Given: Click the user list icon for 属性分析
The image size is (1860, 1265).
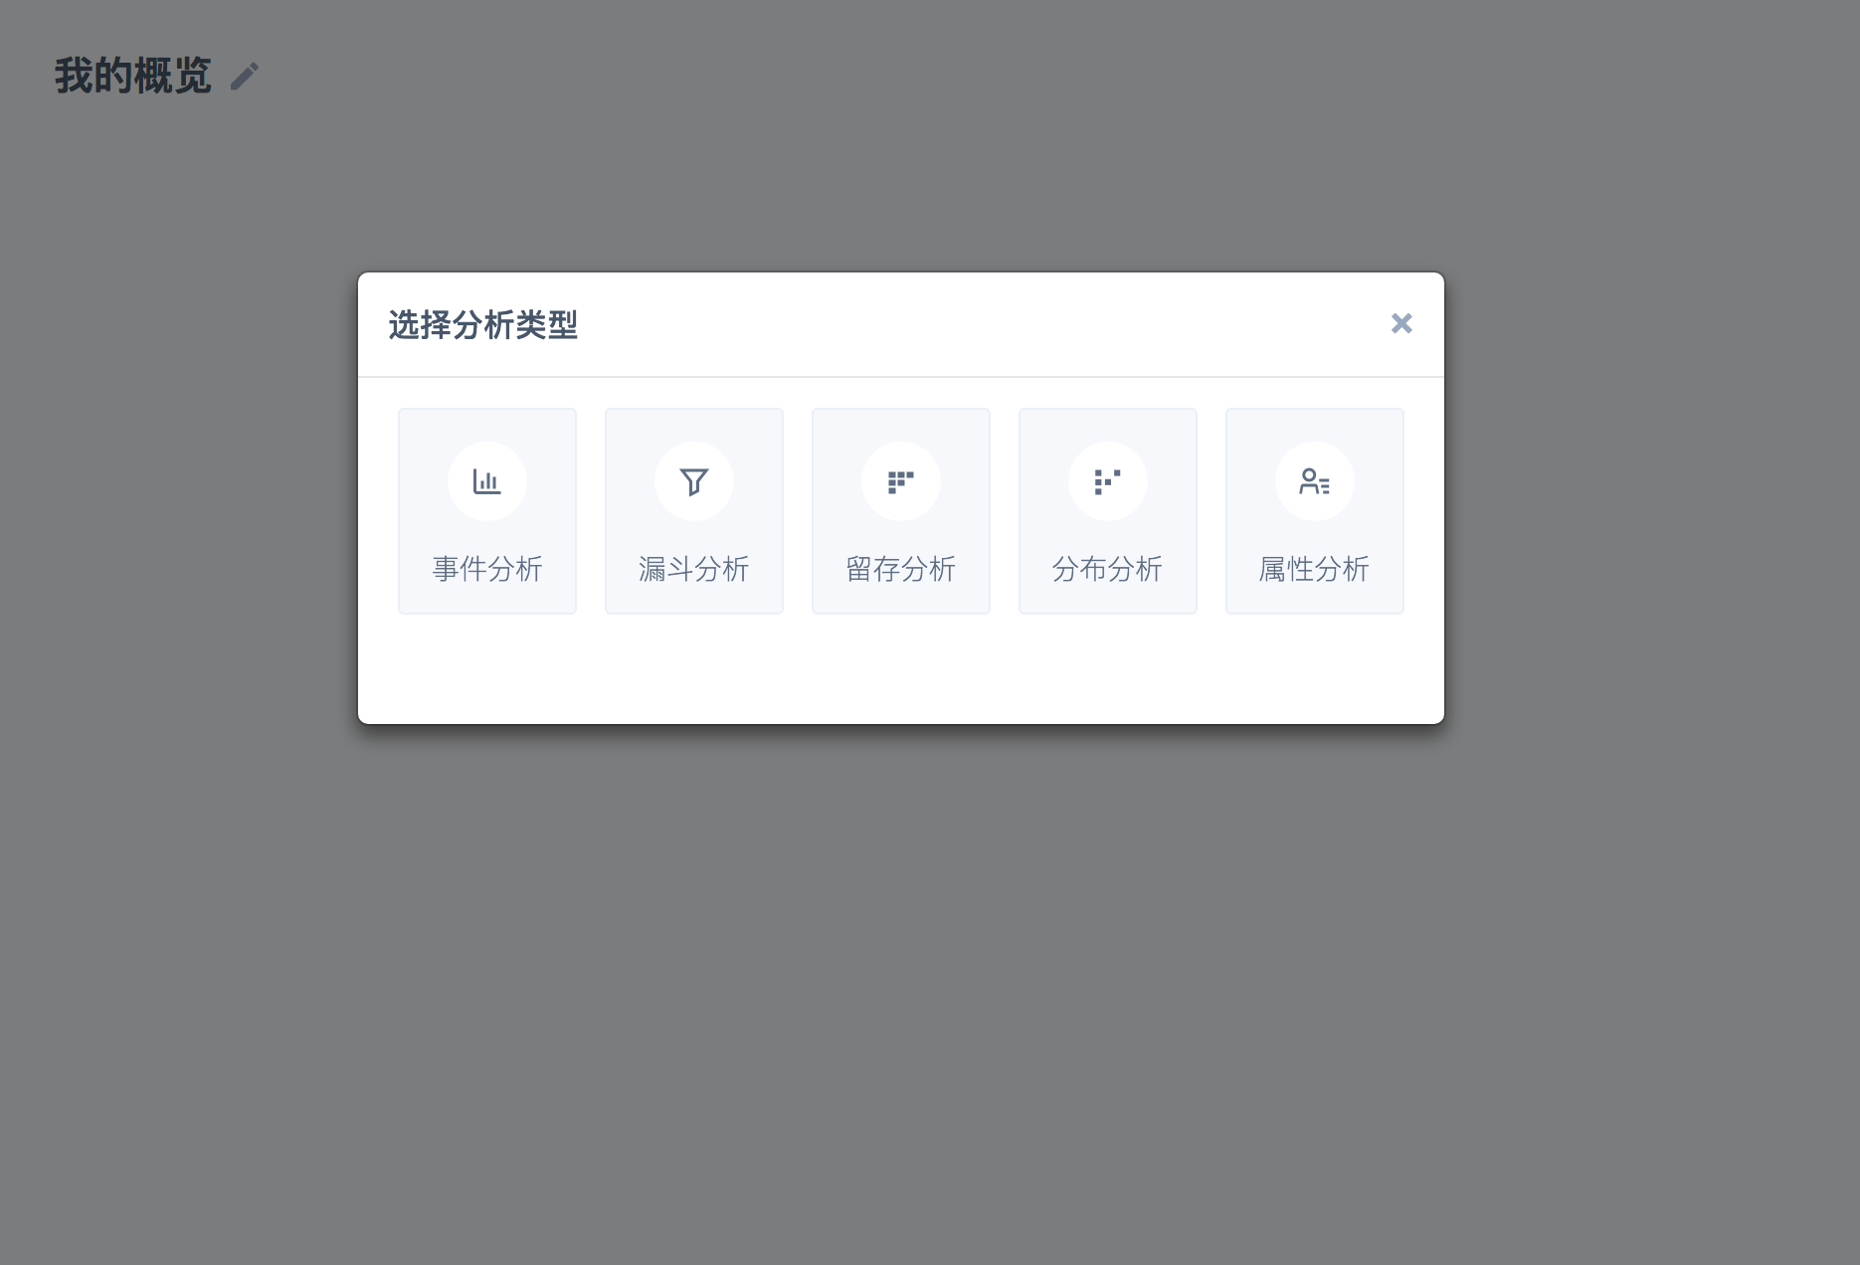Looking at the screenshot, I should pos(1315,481).
